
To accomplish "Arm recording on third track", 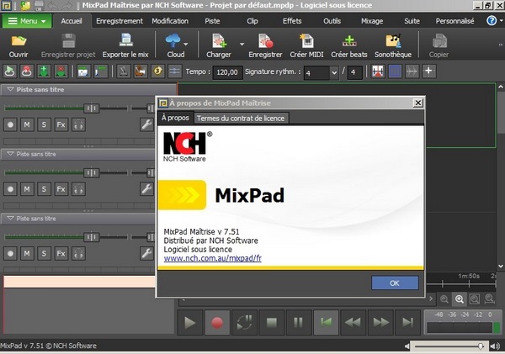I will (x=10, y=254).
